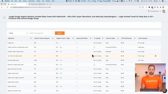Open the Apple menu

point(2,1)
